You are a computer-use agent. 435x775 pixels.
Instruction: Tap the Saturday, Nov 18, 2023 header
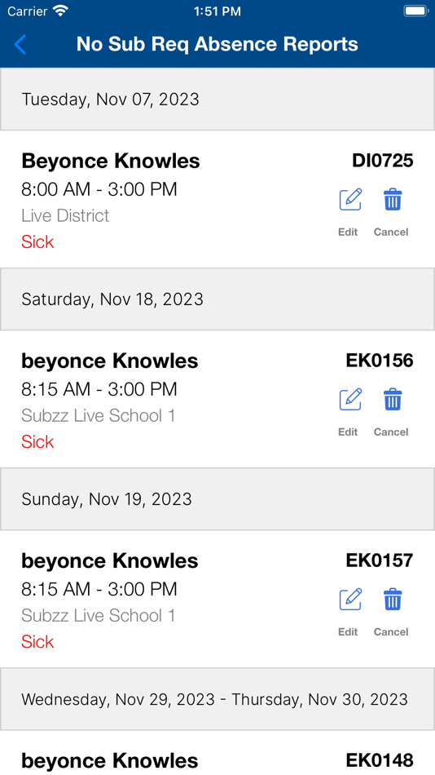217,299
